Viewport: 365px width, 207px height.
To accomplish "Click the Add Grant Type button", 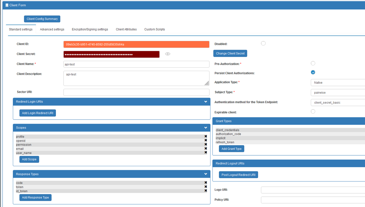I will (232, 149).
